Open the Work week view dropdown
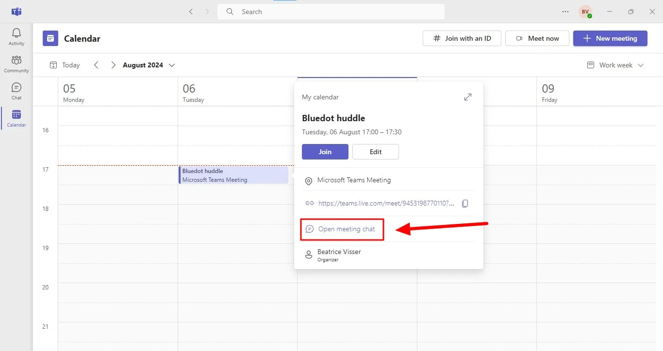Image resolution: width=663 pixels, height=351 pixels. coord(615,65)
